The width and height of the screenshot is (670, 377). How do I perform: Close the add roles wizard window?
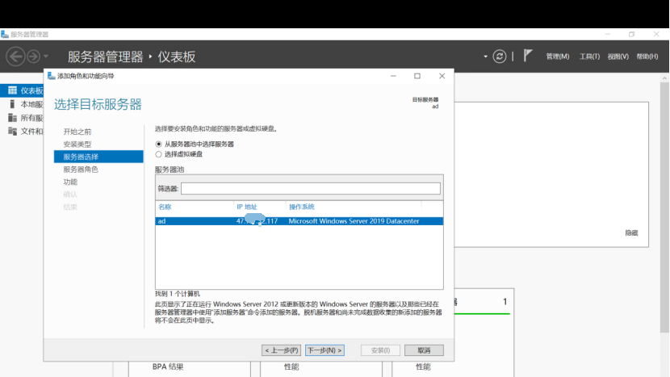click(442, 76)
